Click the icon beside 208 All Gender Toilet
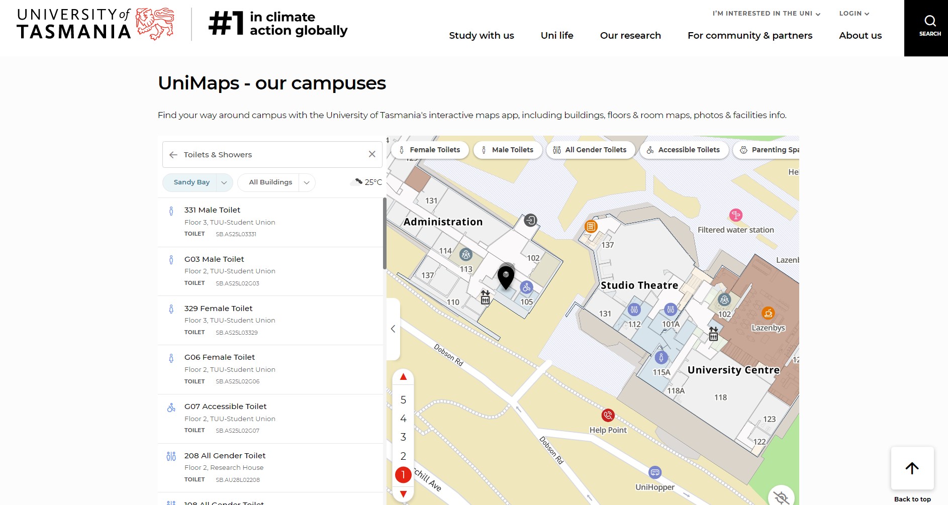This screenshot has width=948, height=505. pyautogui.click(x=171, y=456)
